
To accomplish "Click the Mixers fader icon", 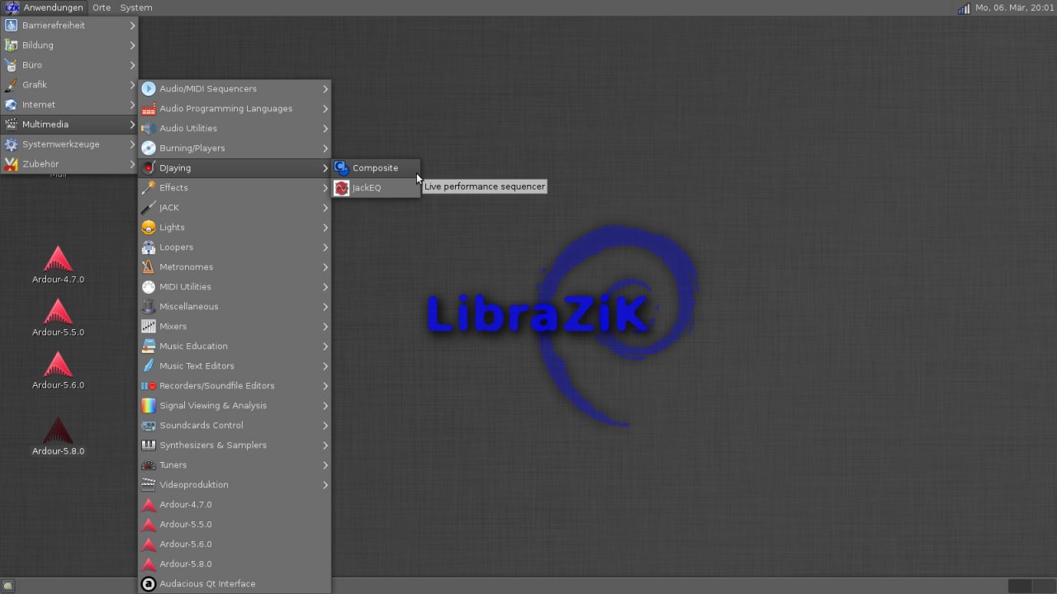I will pos(149,326).
